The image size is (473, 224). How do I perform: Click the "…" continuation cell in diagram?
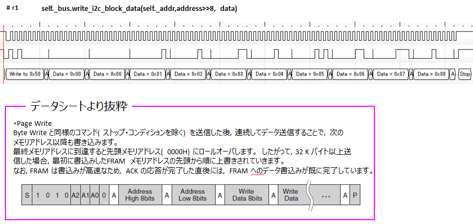tap(326, 195)
